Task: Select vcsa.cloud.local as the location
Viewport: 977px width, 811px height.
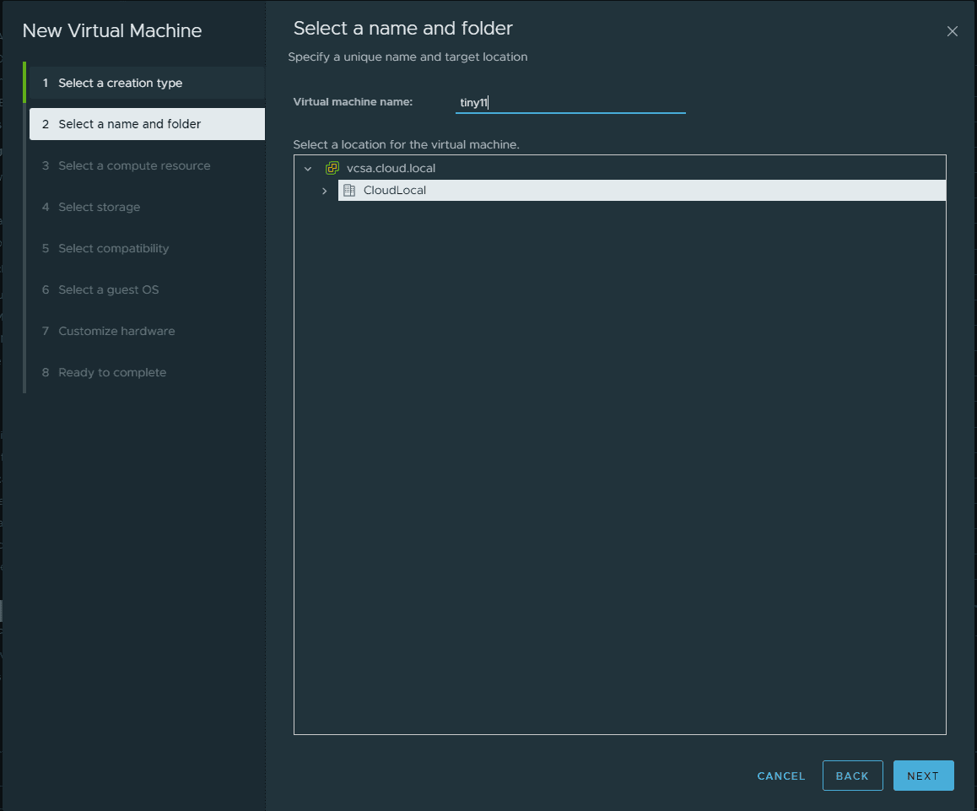Action: pyautogui.click(x=391, y=168)
